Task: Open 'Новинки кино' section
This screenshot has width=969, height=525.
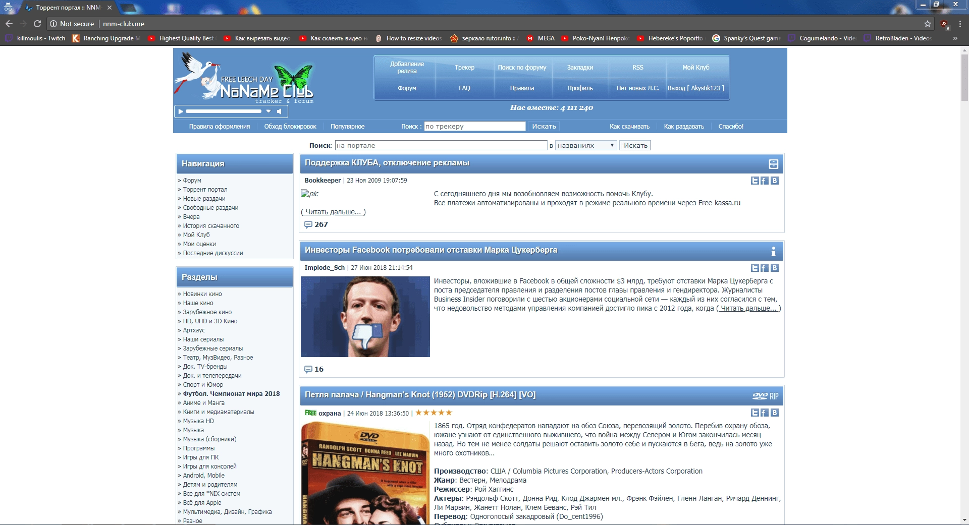Action: click(x=202, y=294)
